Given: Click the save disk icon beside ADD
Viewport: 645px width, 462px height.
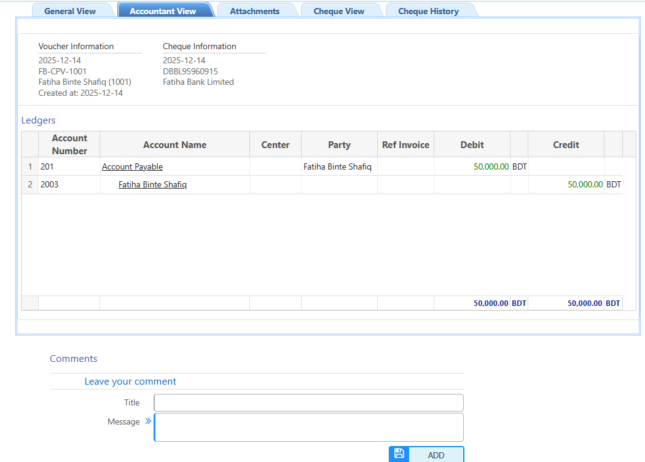Looking at the screenshot, I should click(399, 453).
